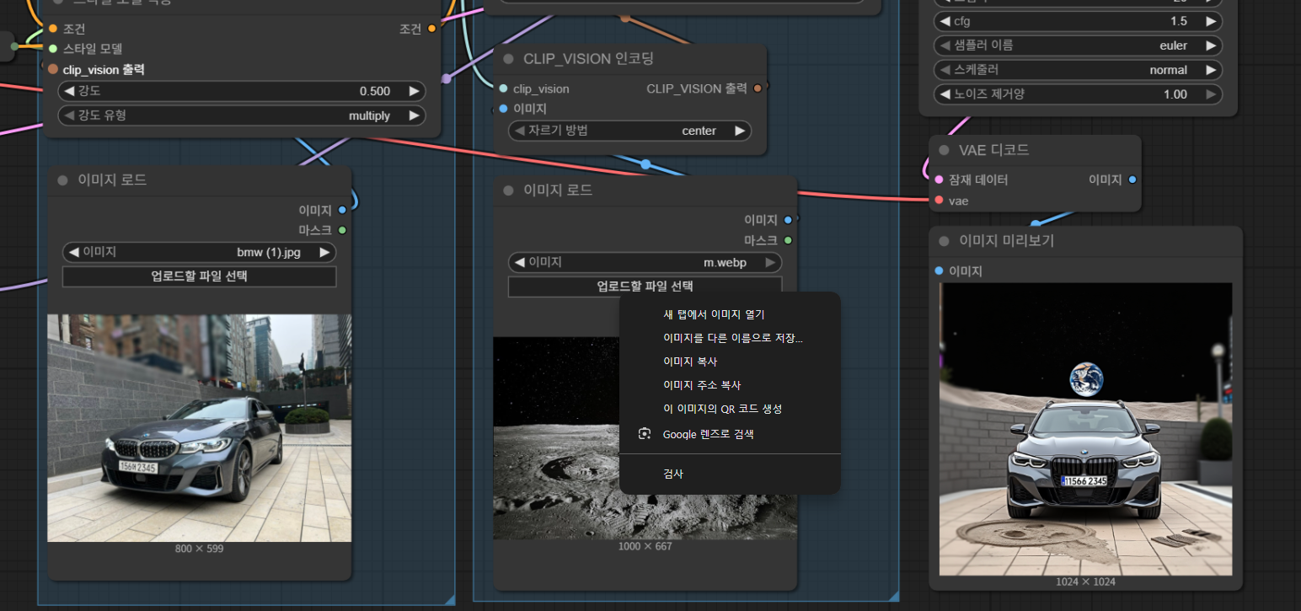
Task: Click 업로드할 파일 선택 under m.webp
Action: click(x=645, y=287)
